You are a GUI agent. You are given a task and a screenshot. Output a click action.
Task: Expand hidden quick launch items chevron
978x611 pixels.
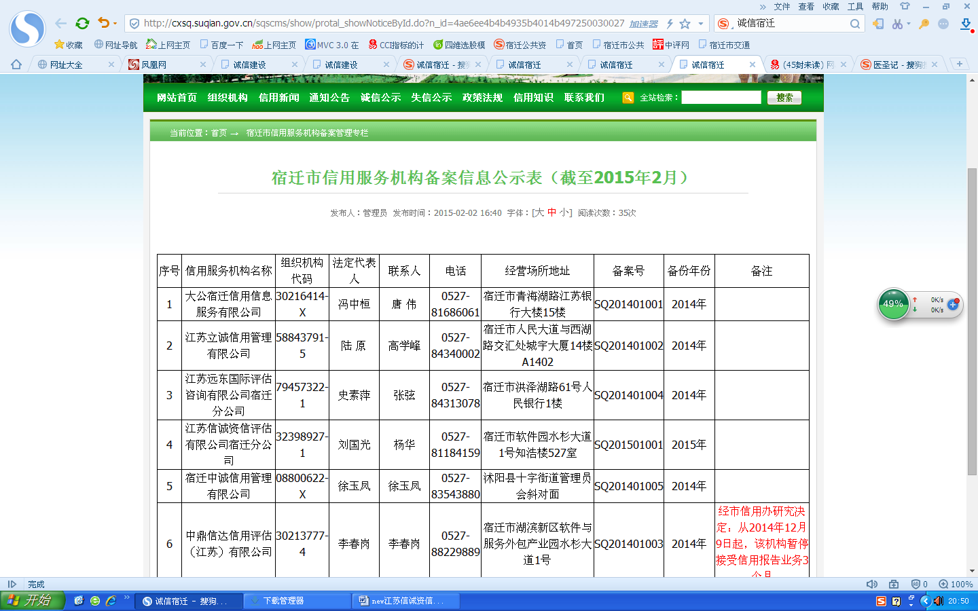126,598
